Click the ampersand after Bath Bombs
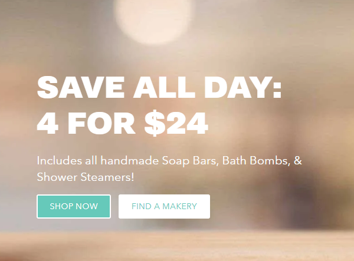Viewport: 354px width, 261px height. pyautogui.click(x=298, y=161)
